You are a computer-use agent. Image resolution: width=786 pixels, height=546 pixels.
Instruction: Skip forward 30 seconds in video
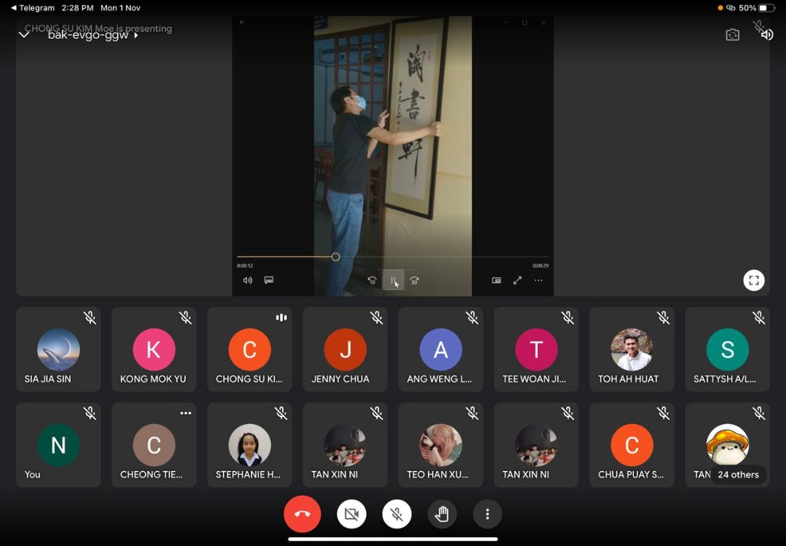point(414,280)
